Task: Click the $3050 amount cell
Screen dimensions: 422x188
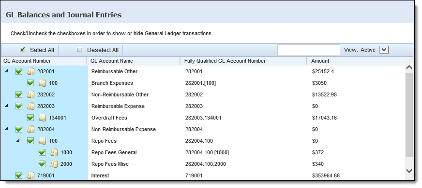Action: 319,83
